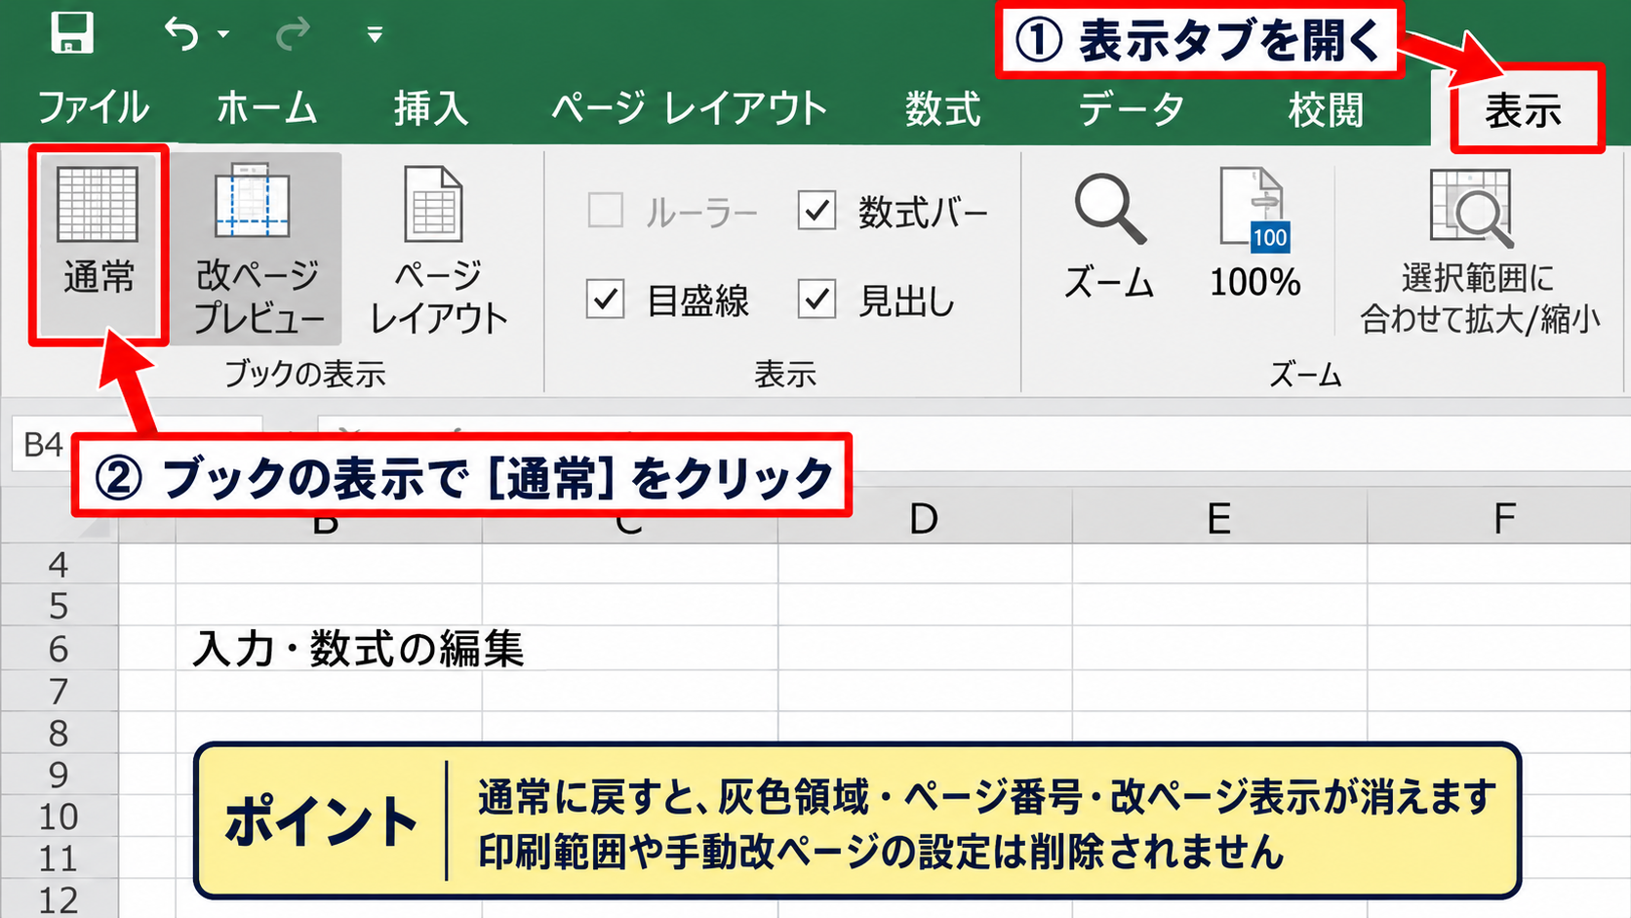1631x918 pixels.
Task: Open the Undo history dropdown arrow
Action: (223, 34)
